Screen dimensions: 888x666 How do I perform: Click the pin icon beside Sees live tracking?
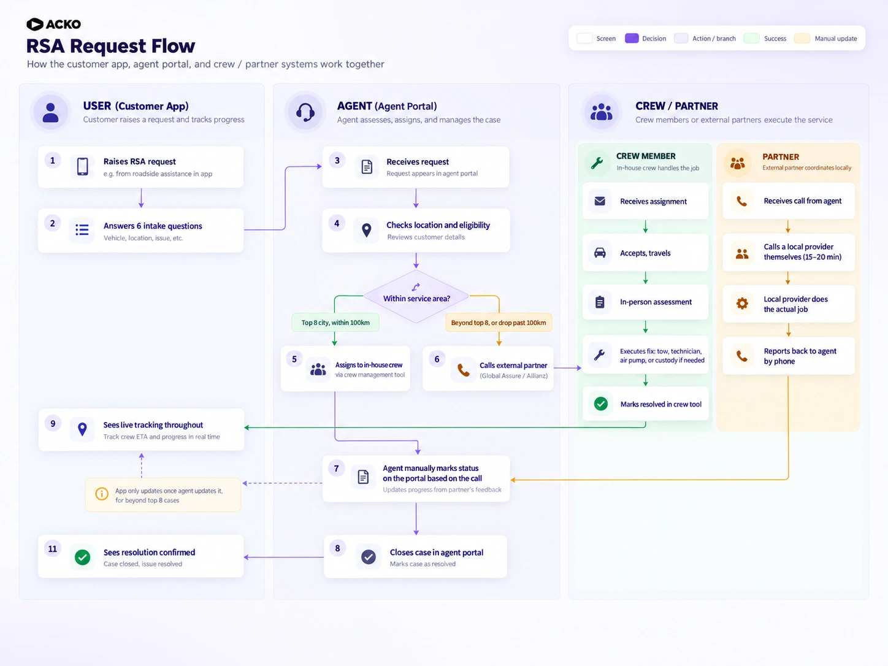82,429
